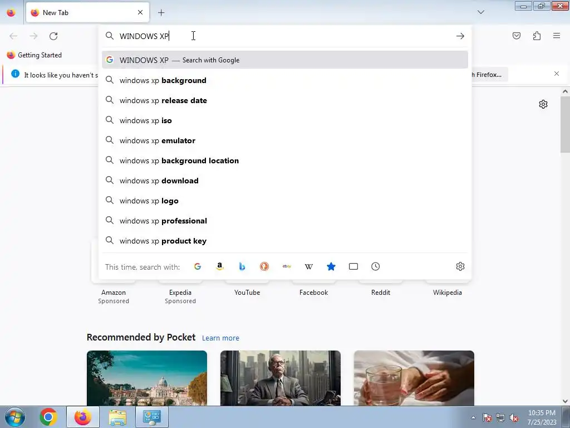Search with Google one-off engine icon

(198, 266)
